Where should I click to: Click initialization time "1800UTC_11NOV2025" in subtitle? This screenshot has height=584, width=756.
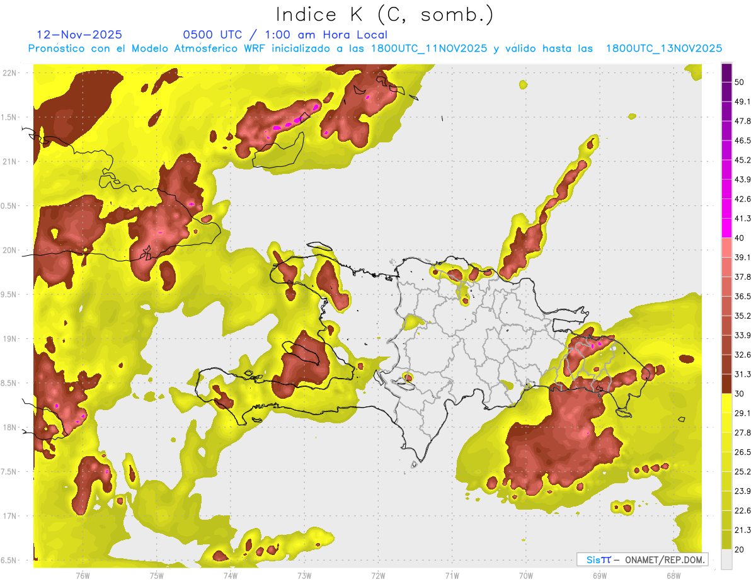pos(430,49)
